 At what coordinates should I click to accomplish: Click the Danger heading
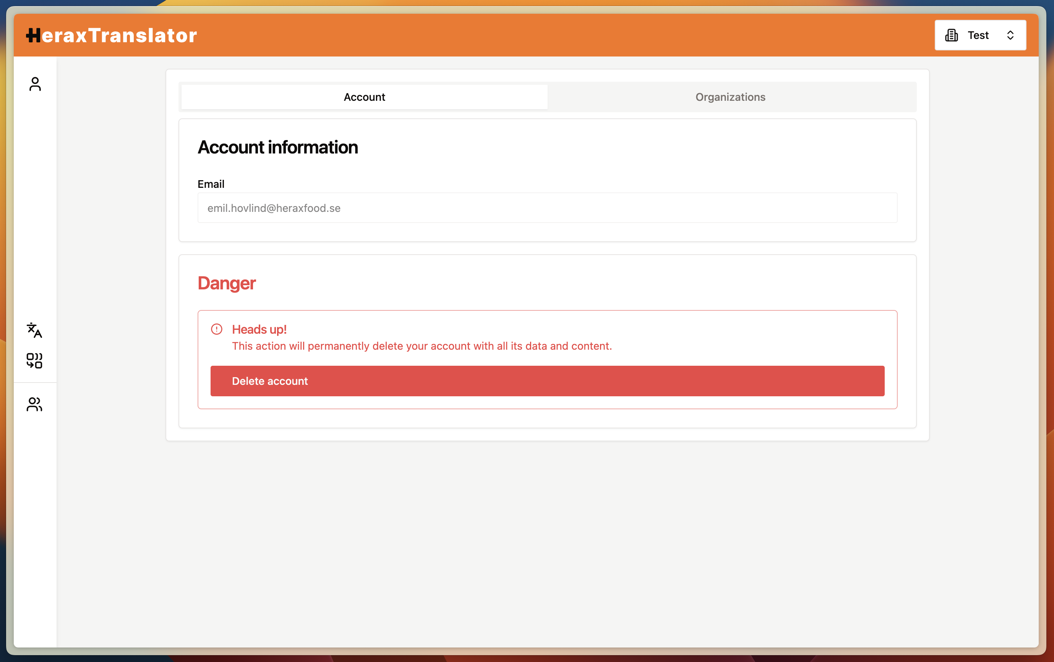pyautogui.click(x=227, y=283)
